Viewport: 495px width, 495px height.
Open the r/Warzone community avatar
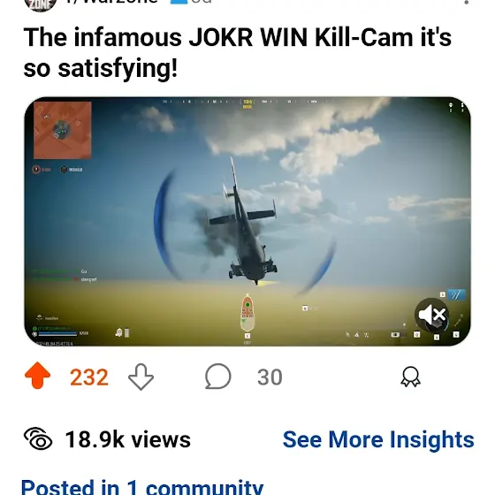pyautogui.click(x=40, y=4)
